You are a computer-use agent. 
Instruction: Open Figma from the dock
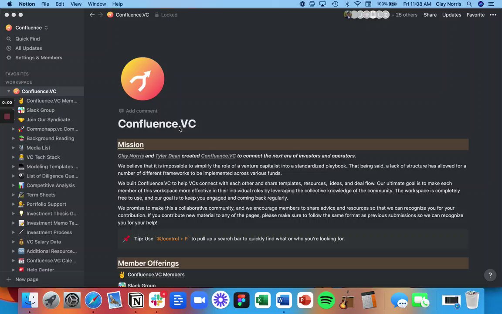tap(241, 300)
